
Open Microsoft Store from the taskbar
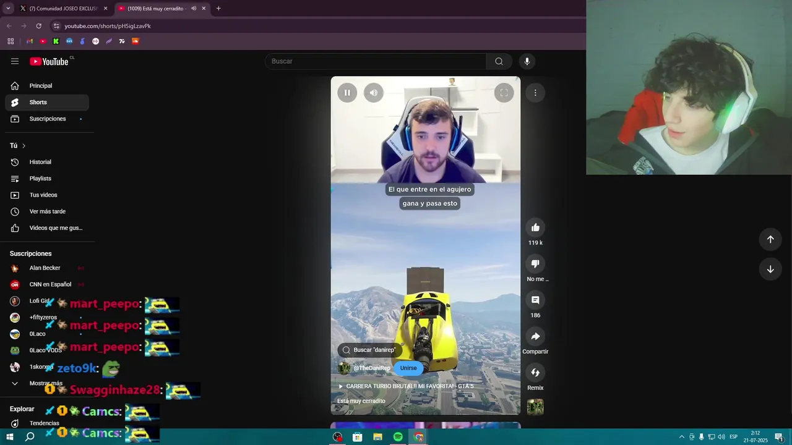[357, 437]
